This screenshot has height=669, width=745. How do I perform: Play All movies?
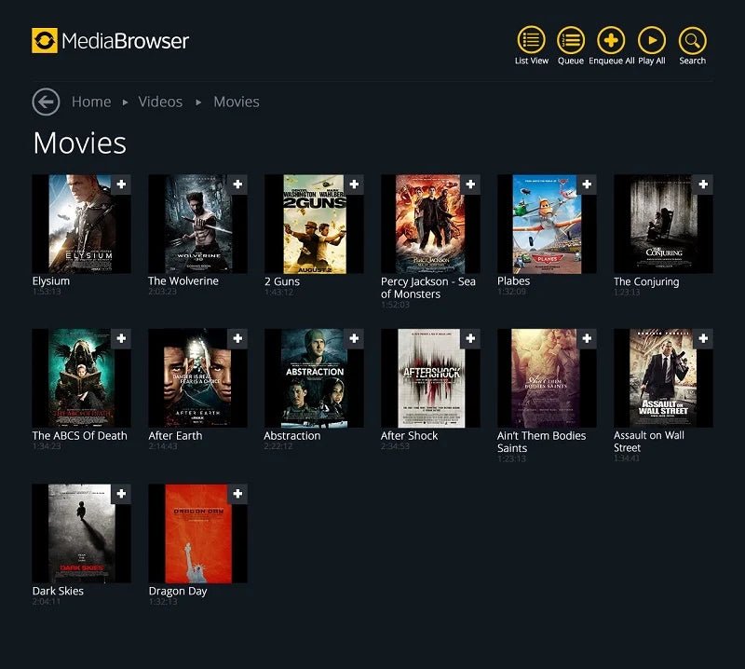point(651,42)
